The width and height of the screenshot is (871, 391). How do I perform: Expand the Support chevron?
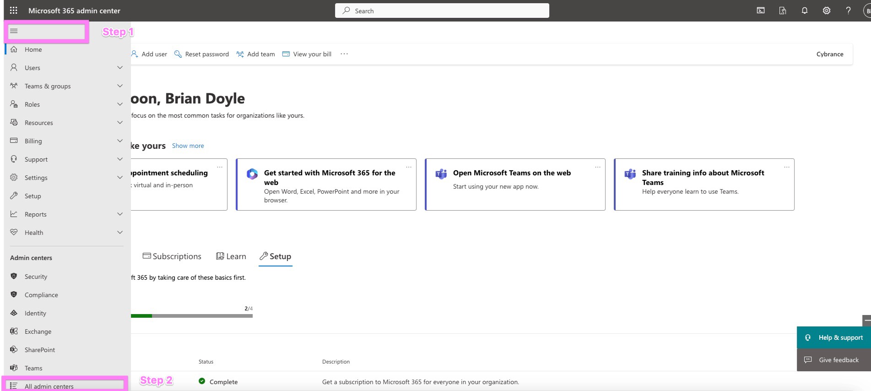point(120,159)
